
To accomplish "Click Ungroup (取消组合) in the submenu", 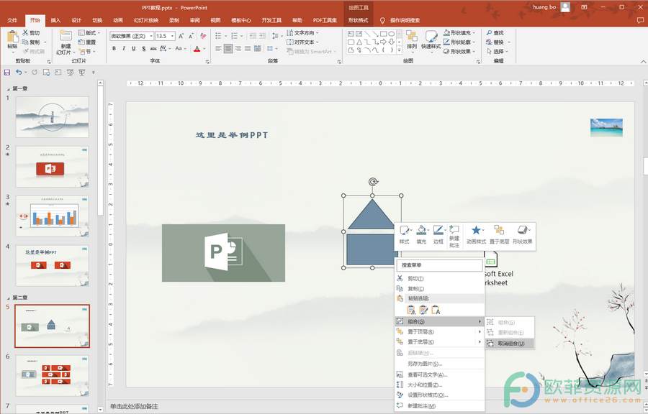I will coord(510,344).
